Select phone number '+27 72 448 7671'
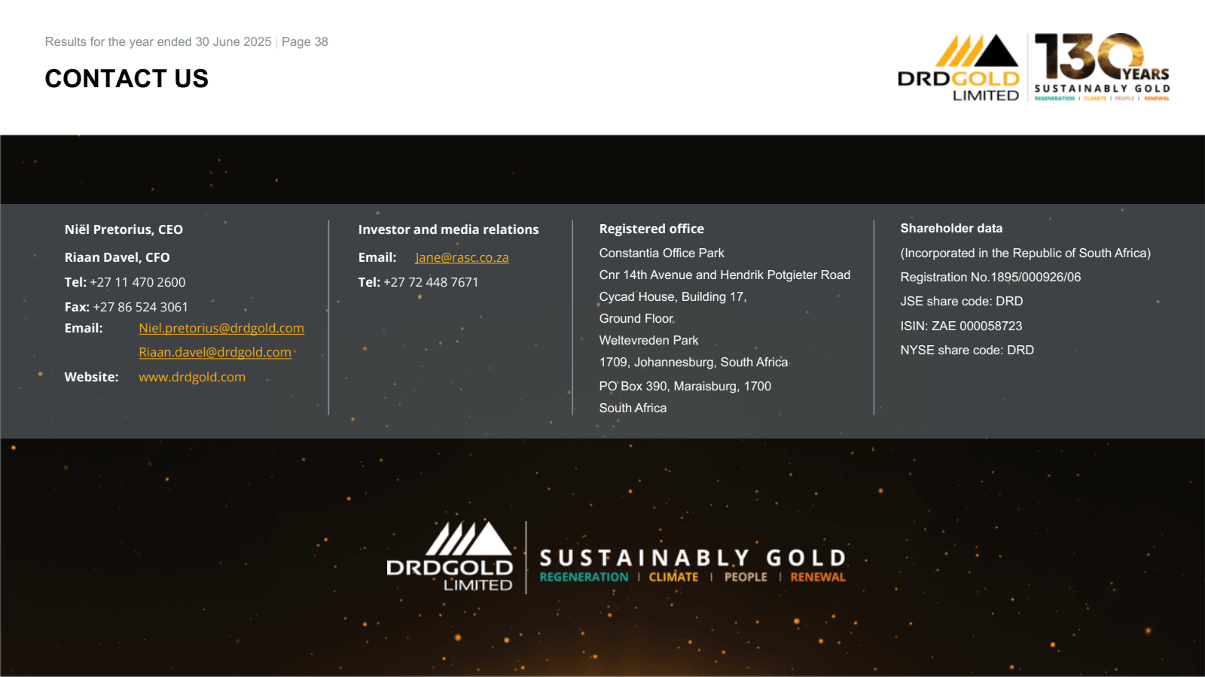The width and height of the screenshot is (1205, 677). click(x=431, y=282)
